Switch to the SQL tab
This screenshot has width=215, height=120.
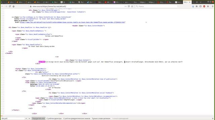pos(99,2)
